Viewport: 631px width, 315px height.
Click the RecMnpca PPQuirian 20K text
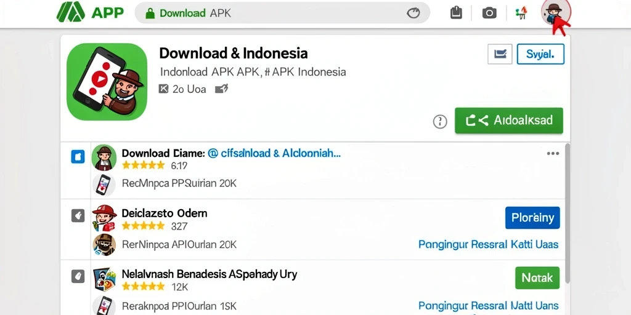pos(179,183)
